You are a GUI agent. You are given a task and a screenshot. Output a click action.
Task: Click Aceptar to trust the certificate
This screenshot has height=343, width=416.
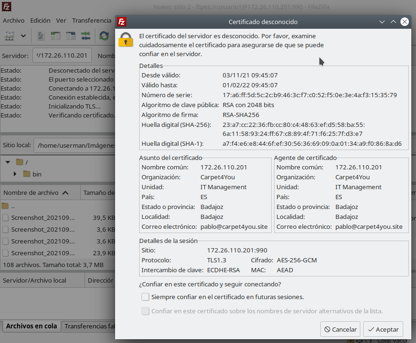[383, 329]
